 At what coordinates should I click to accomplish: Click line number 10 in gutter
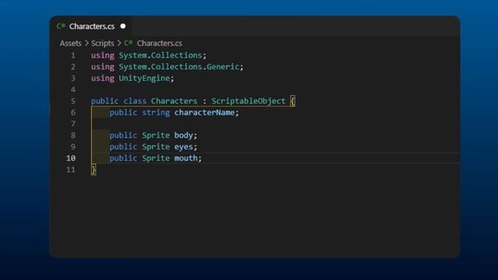(71, 158)
